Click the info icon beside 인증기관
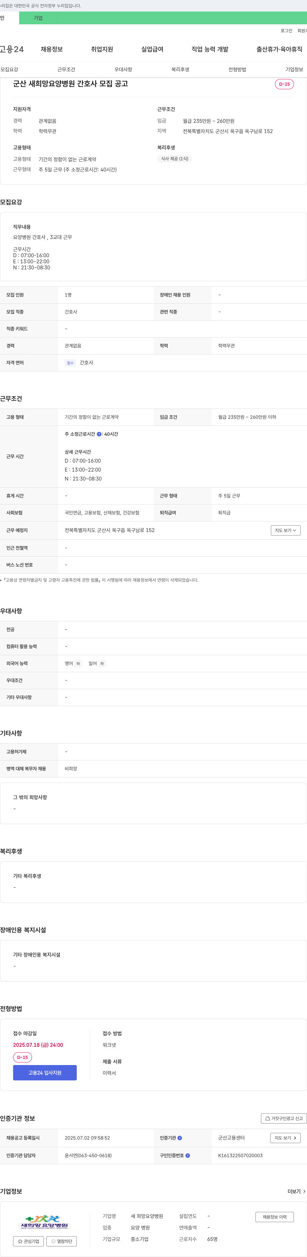The height and width of the screenshot is (1257, 307). coord(180,1137)
